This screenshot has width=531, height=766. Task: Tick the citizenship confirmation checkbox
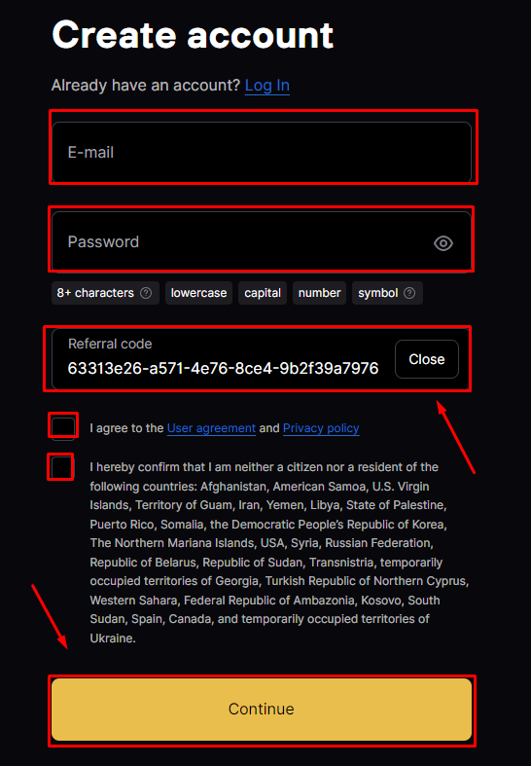click(x=61, y=467)
